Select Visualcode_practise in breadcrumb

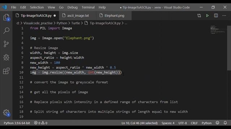(x=38, y=23)
